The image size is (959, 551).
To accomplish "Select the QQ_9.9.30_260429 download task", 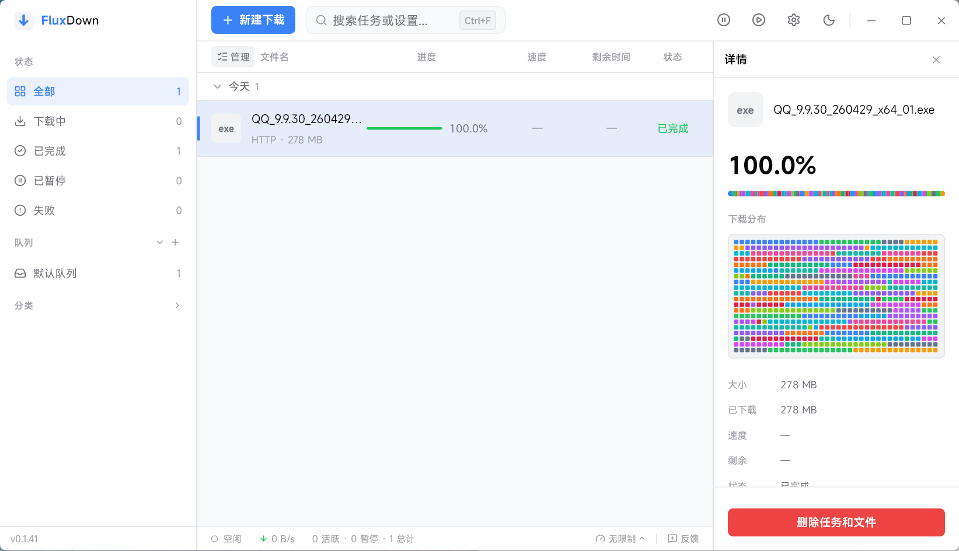I will pyautogui.click(x=455, y=128).
